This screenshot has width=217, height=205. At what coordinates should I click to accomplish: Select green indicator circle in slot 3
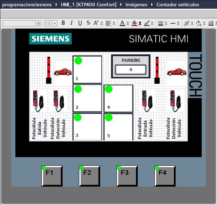click(78, 117)
